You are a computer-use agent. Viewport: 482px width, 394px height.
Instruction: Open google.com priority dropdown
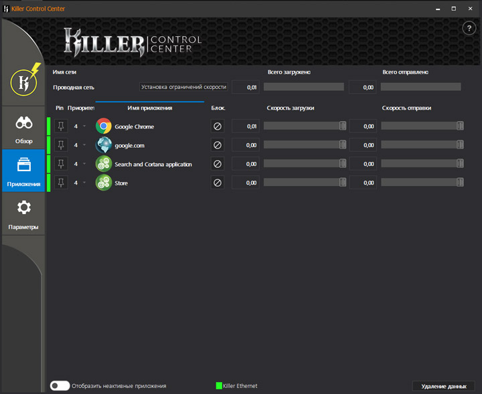(84, 145)
